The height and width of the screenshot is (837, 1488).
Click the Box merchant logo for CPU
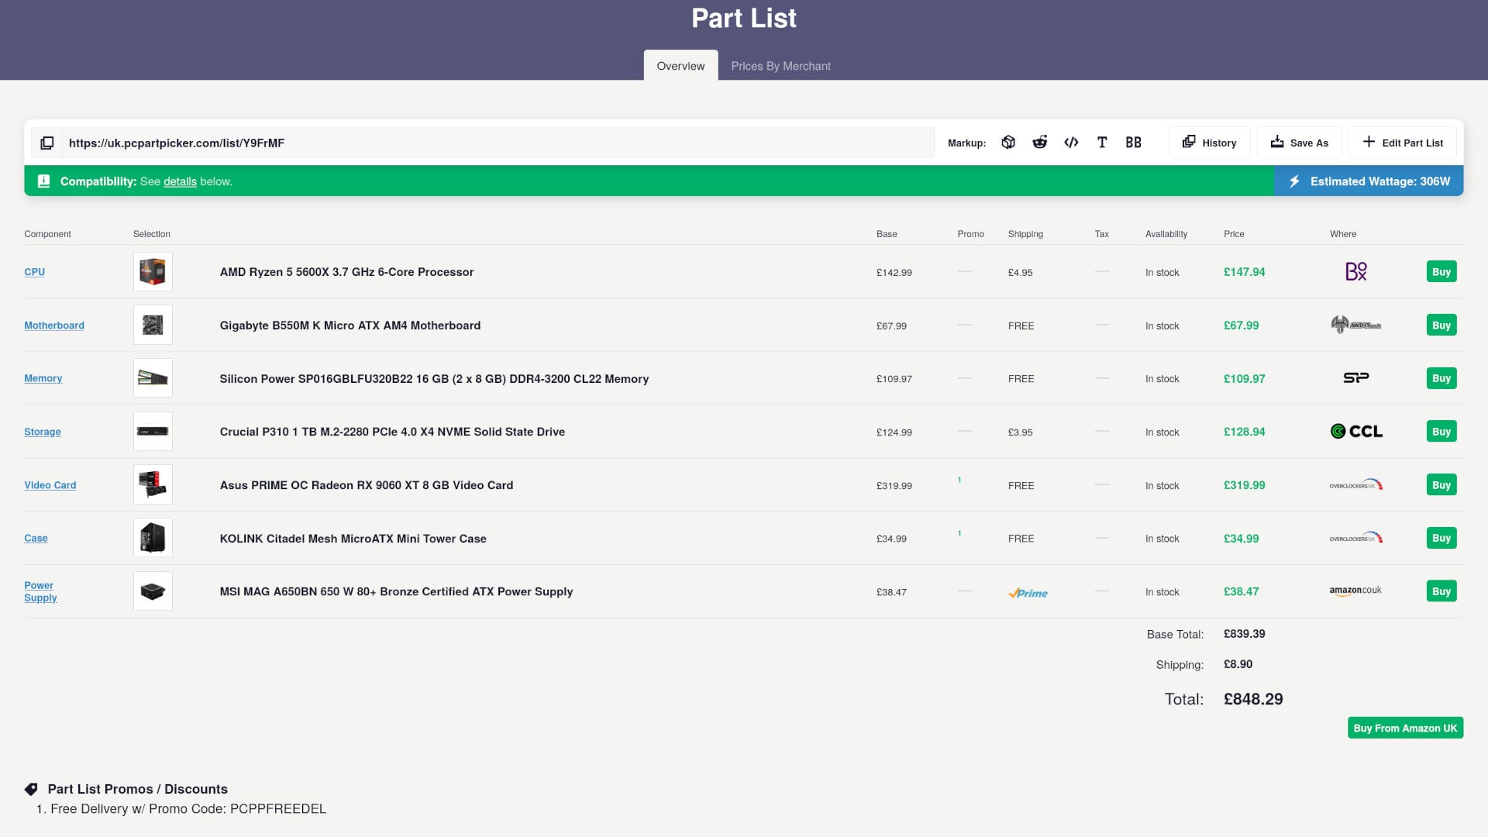pyautogui.click(x=1356, y=271)
